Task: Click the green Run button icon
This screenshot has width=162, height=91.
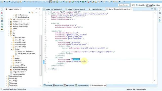Action: coord(83,2)
